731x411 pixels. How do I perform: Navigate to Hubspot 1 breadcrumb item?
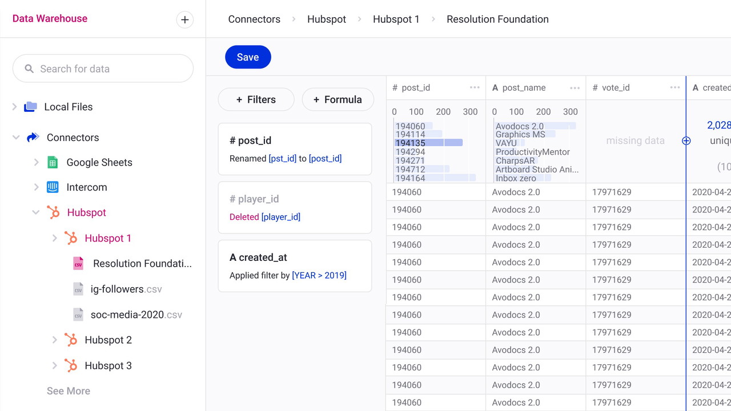[396, 19]
